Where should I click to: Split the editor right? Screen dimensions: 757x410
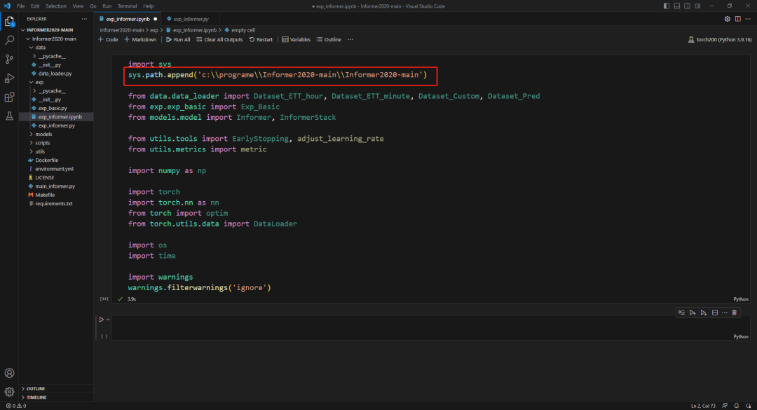point(737,19)
